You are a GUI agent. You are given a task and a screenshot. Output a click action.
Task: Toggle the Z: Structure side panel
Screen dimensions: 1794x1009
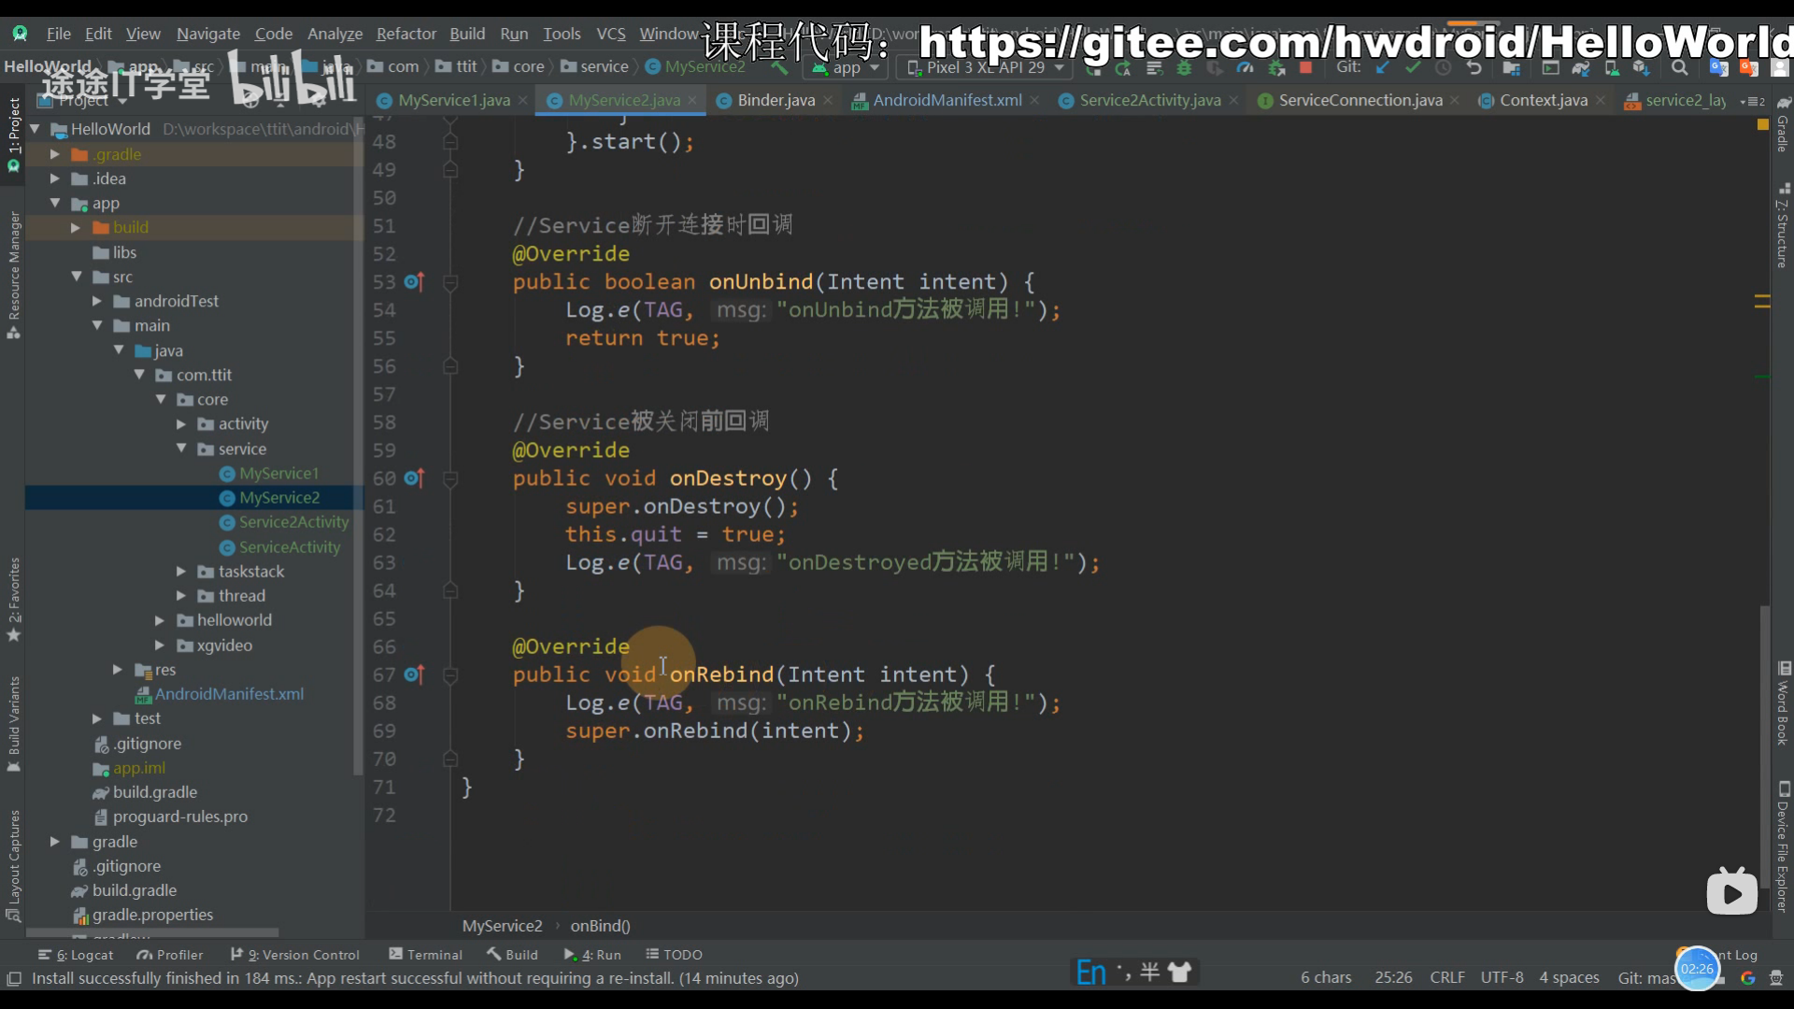[1783, 226]
